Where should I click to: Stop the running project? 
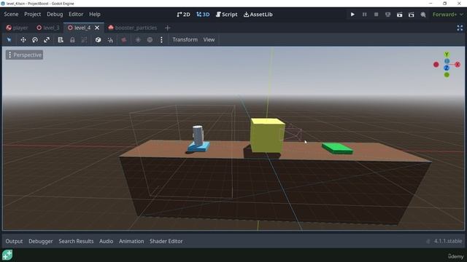[377, 15]
